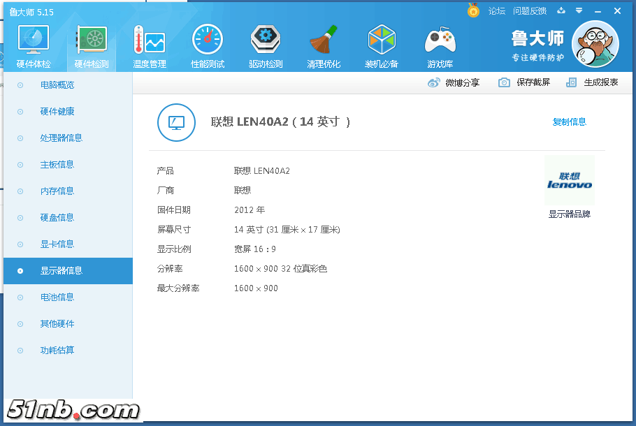The width and height of the screenshot is (636, 426).
Task: Click 显示器品牌 caption under logo
Action: 570,214
